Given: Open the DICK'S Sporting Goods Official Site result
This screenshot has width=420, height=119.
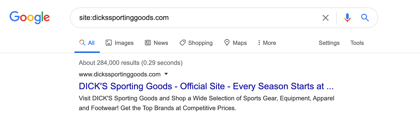Looking at the screenshot, I should point(206,86).
